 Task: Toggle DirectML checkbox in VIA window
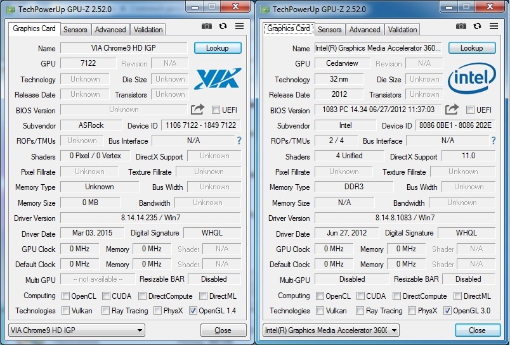click(203, 296)
